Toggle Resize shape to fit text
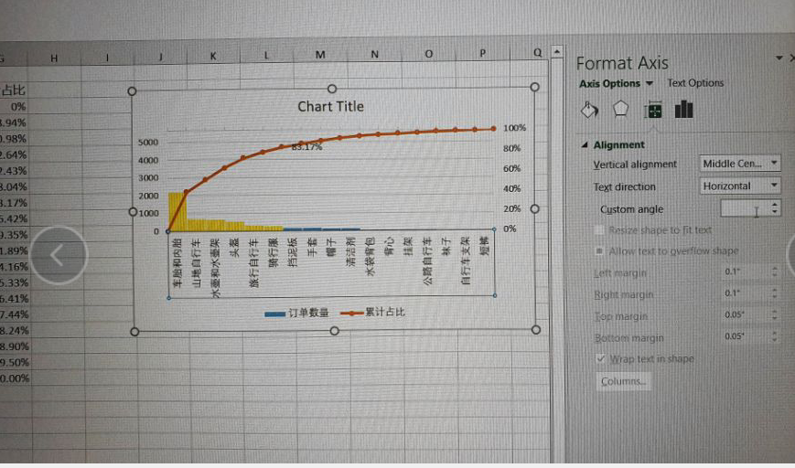 (599, 230)
